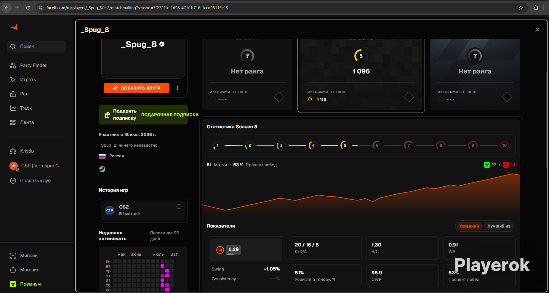Click the season maximum 1 118 value

pos(321,99)
